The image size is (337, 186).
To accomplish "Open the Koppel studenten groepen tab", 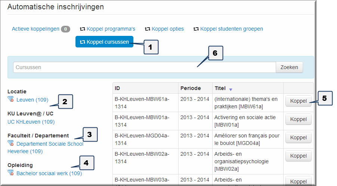I will point(228,29).
